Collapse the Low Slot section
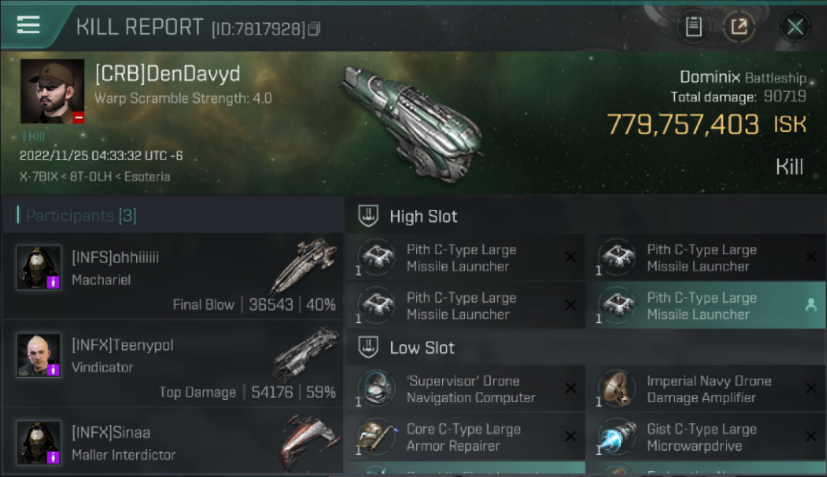 pyautogui.click(x=587, y=348)
